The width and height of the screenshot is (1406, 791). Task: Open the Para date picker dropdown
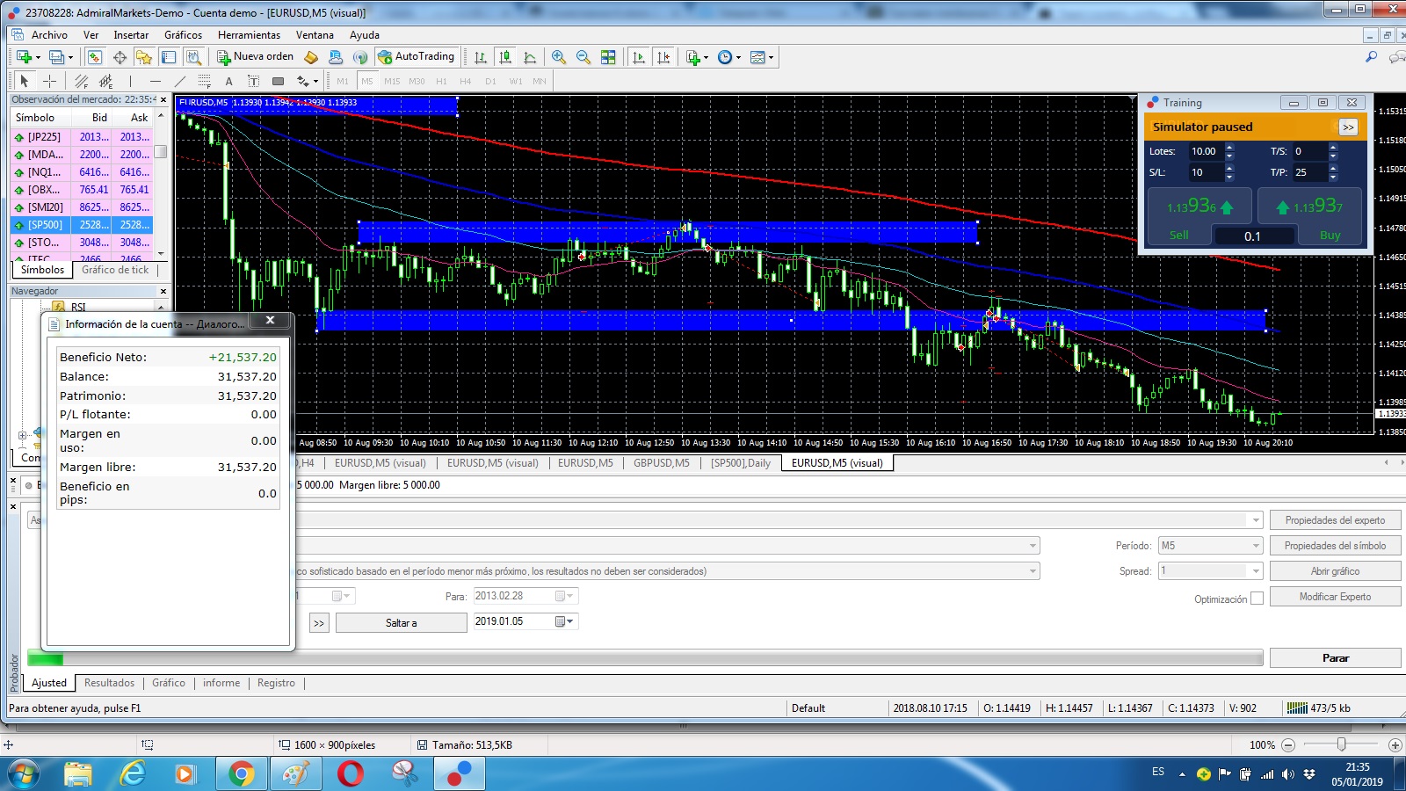565,597
